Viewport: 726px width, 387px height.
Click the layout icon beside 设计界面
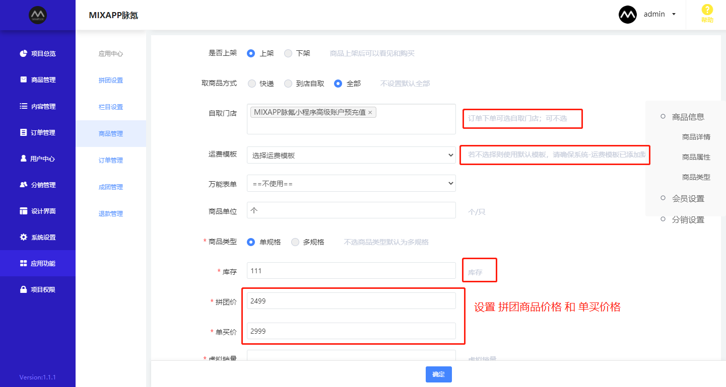click(23, 211)
